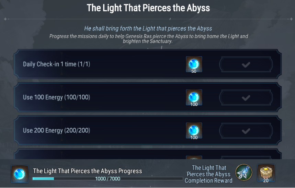The image size is (295, 188).
Task: Select the orb reward on Use 100 Energy row
Action: coord(194,97)
